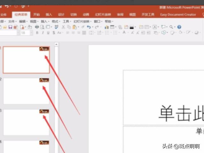Toggle Italic formatting
The image size is (204, 153).
pos(43,33)
